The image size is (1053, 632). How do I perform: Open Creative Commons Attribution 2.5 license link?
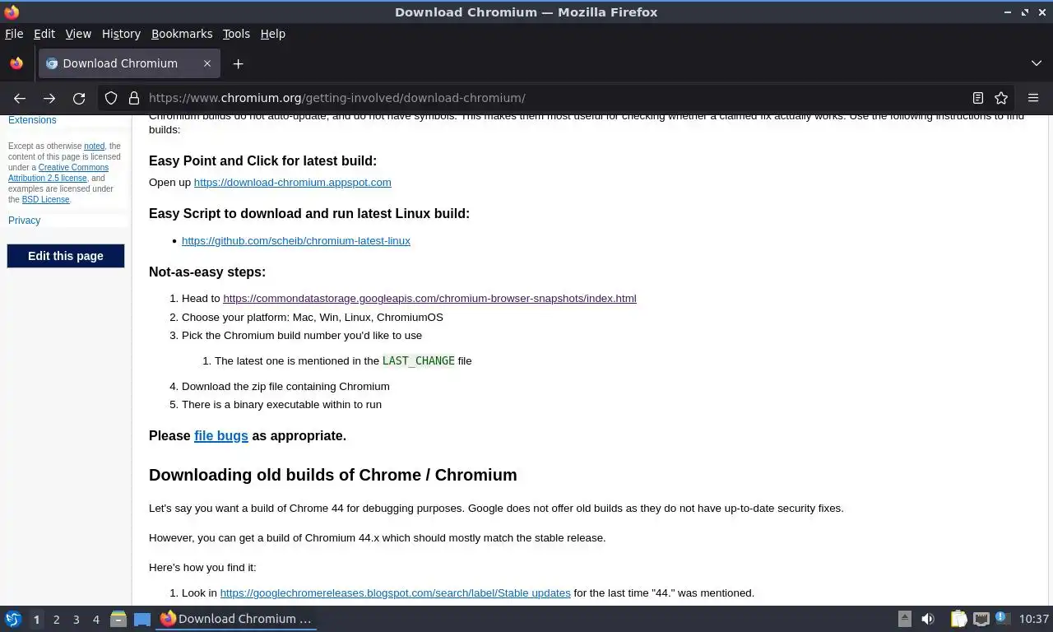(x=58, y=172)
